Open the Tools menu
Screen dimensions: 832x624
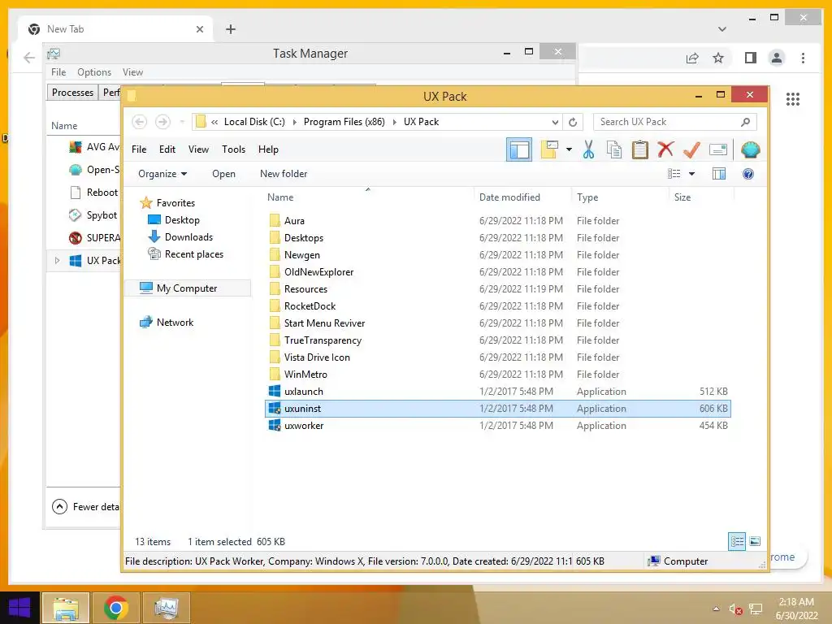pyautogui.click(x=233, y=149)
